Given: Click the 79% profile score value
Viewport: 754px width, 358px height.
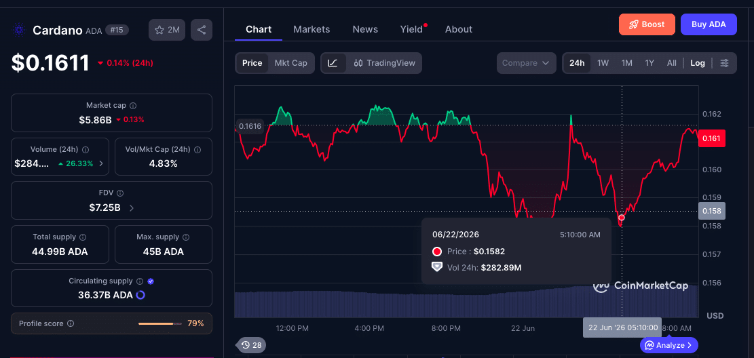Looking at the screenshot, I should pos(195,323).
